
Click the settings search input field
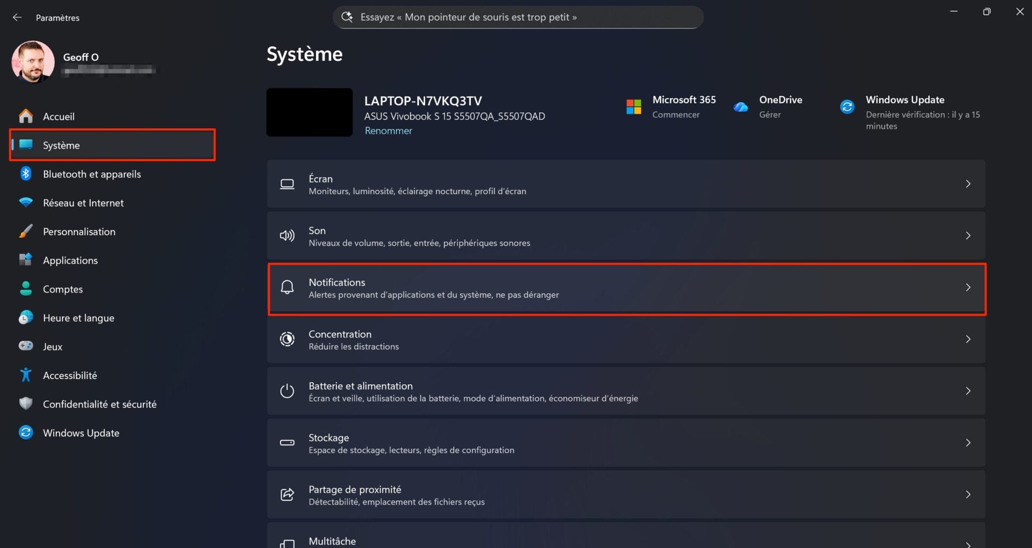coord(518,17)
